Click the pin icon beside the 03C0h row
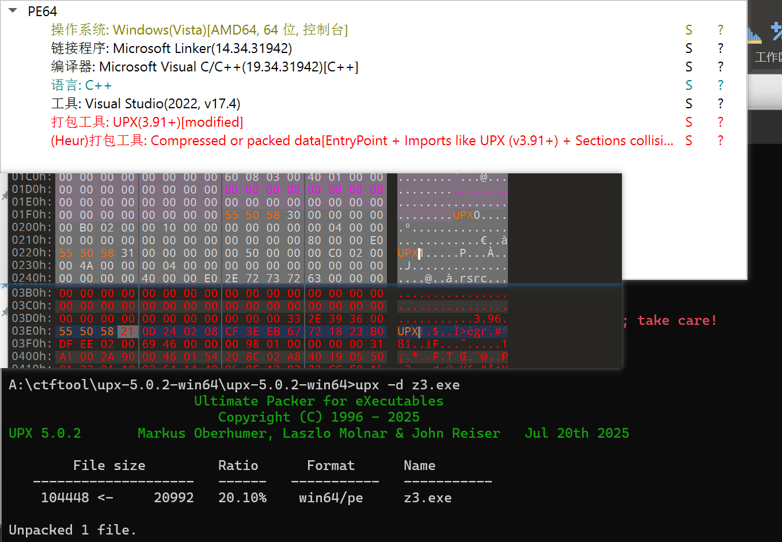782x542 pixels. 5,312
